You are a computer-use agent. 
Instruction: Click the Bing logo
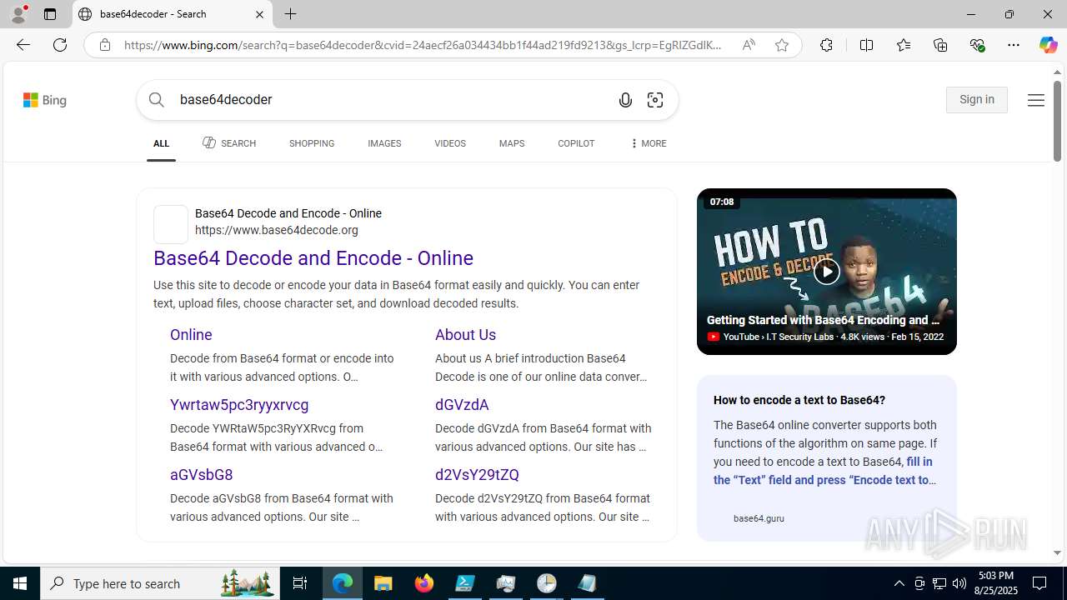coord(45,100)
